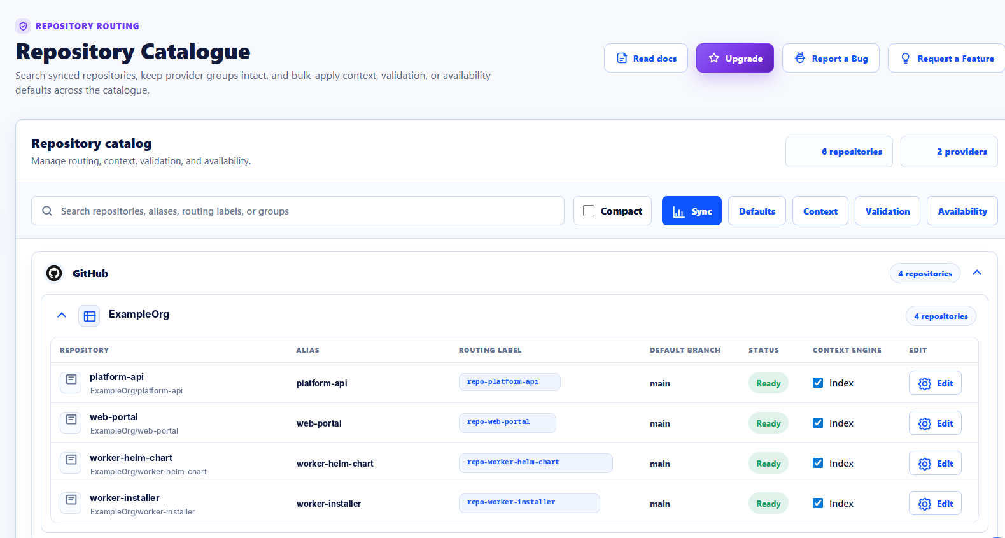This screenshot has height=538, width=1005.
Task: Click the Repository Routing shield icon
Action: tap(24, 26)
